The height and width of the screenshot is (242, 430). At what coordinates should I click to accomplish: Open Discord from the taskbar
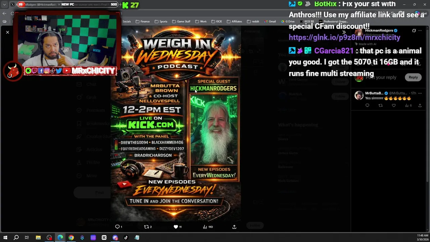pyautogui.click(x=115, y=238)
